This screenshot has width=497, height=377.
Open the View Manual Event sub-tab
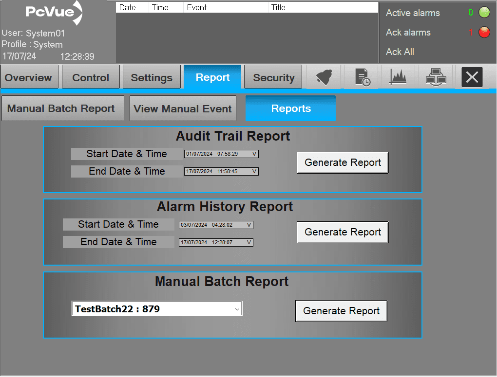point(183,108)
